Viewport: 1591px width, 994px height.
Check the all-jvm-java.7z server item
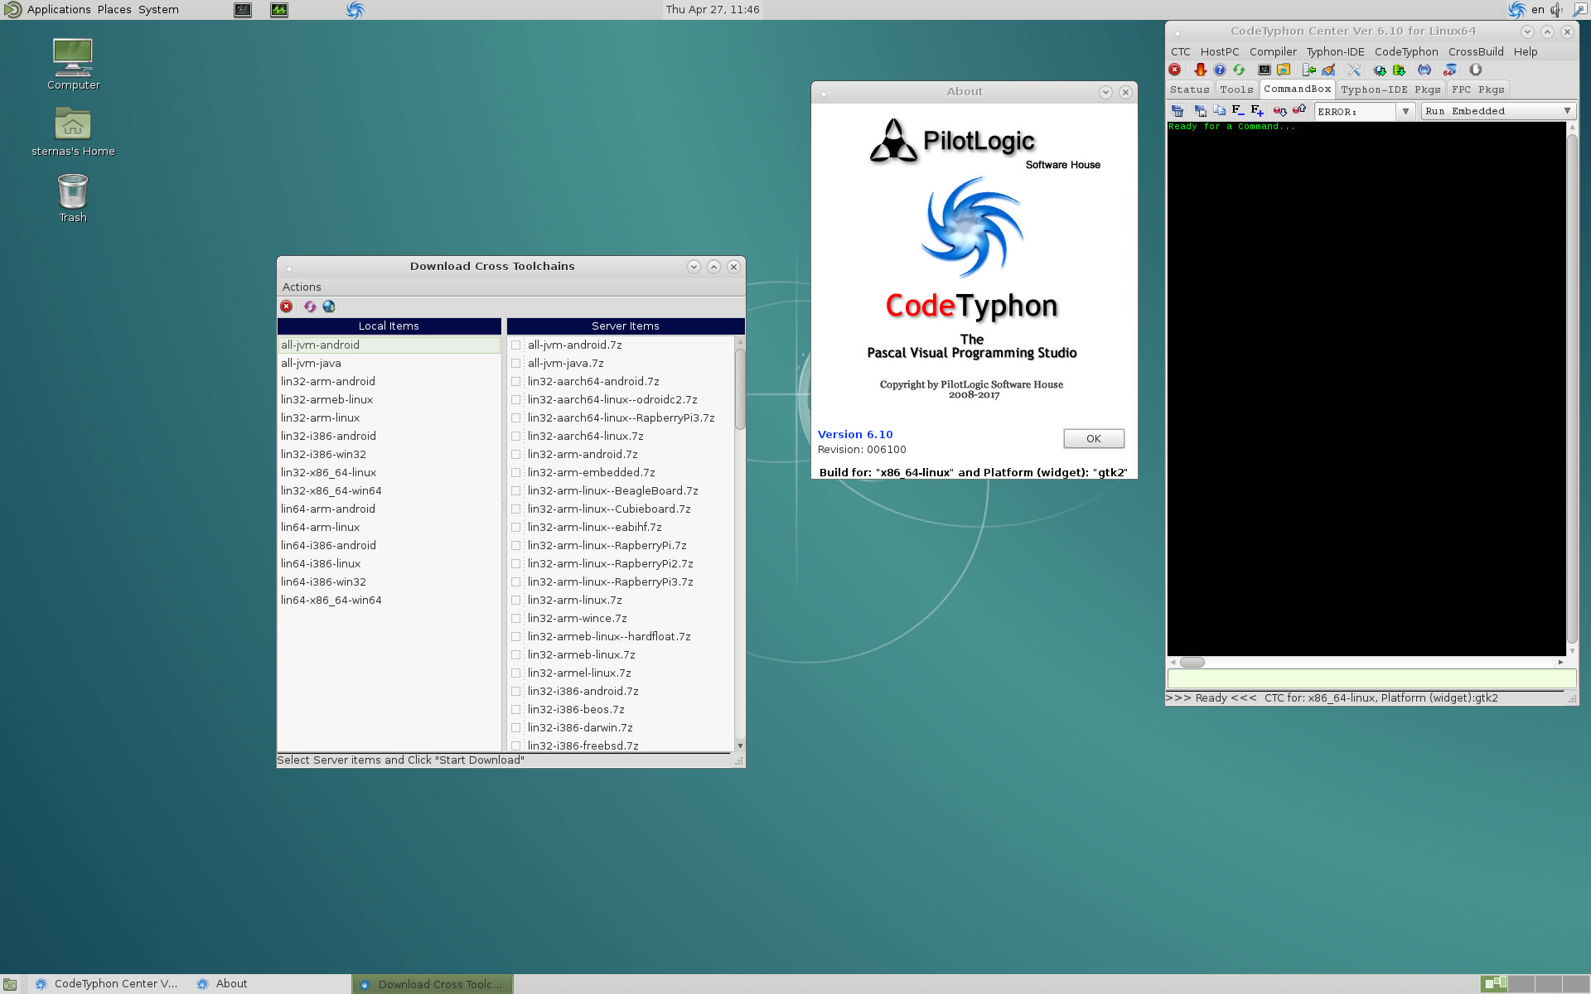click(516, 364)
